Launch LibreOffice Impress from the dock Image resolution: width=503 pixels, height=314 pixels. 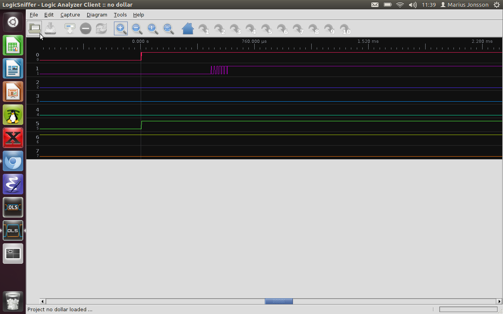pos(13,91)
